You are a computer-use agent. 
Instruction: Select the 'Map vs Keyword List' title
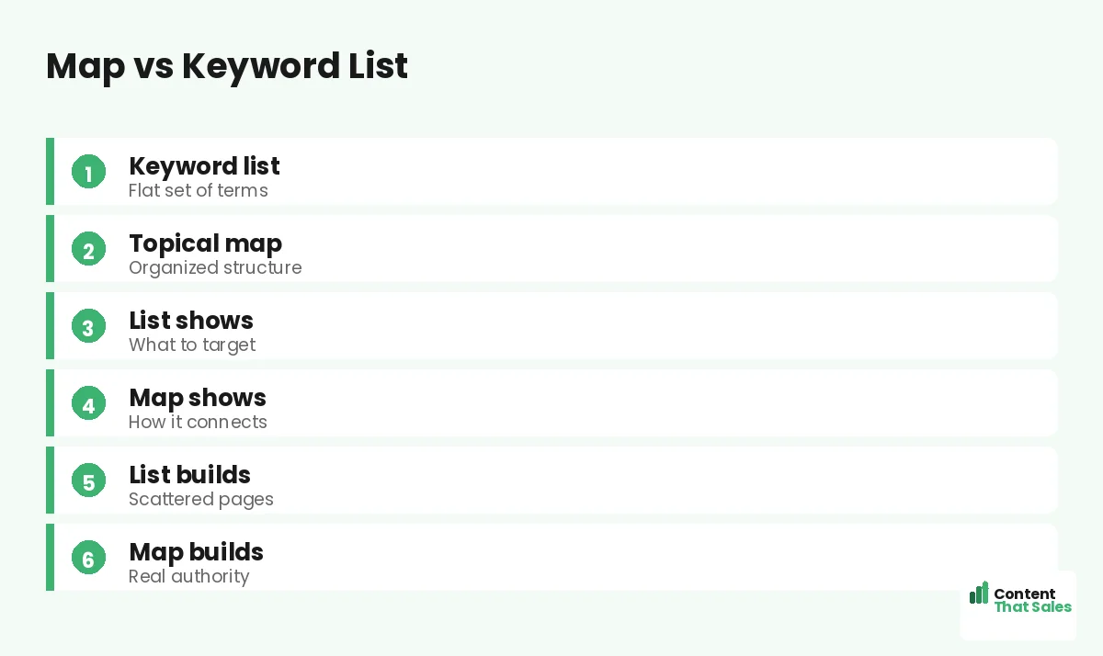(227, 66)
